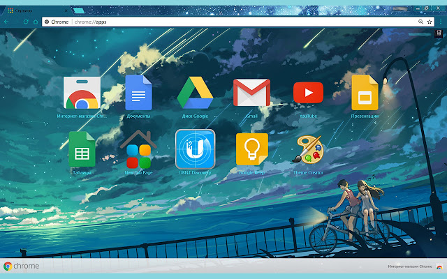Click the Таблицы label text
The height and width of the screenshot is (279, 447).
[x=82, y=172]
